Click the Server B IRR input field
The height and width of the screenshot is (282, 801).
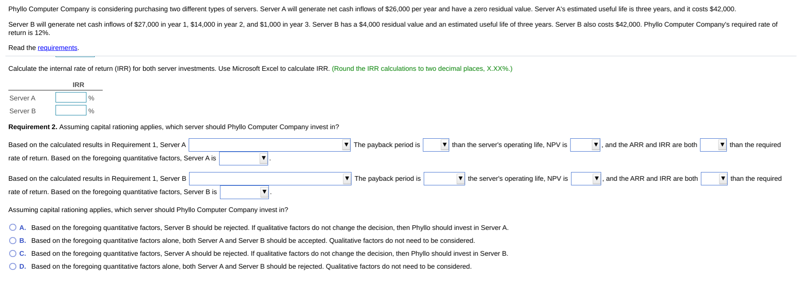70,110
